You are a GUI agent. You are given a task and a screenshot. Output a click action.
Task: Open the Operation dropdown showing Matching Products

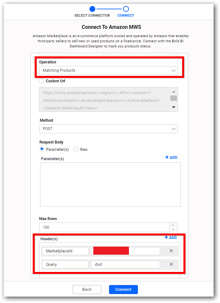[108, 70]
